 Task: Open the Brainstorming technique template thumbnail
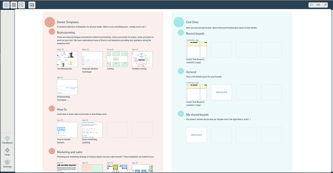(x=67, y=87)
